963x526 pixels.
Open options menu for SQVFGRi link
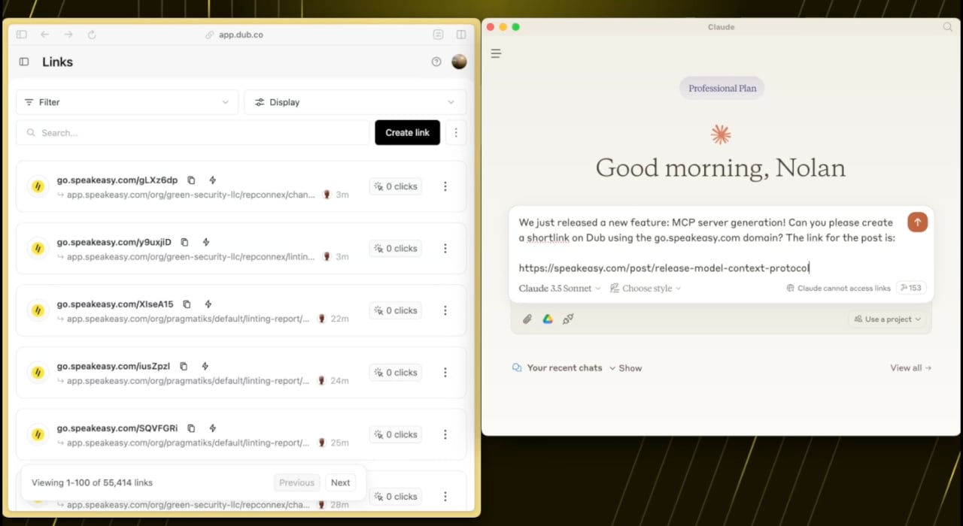click(445, 434)
